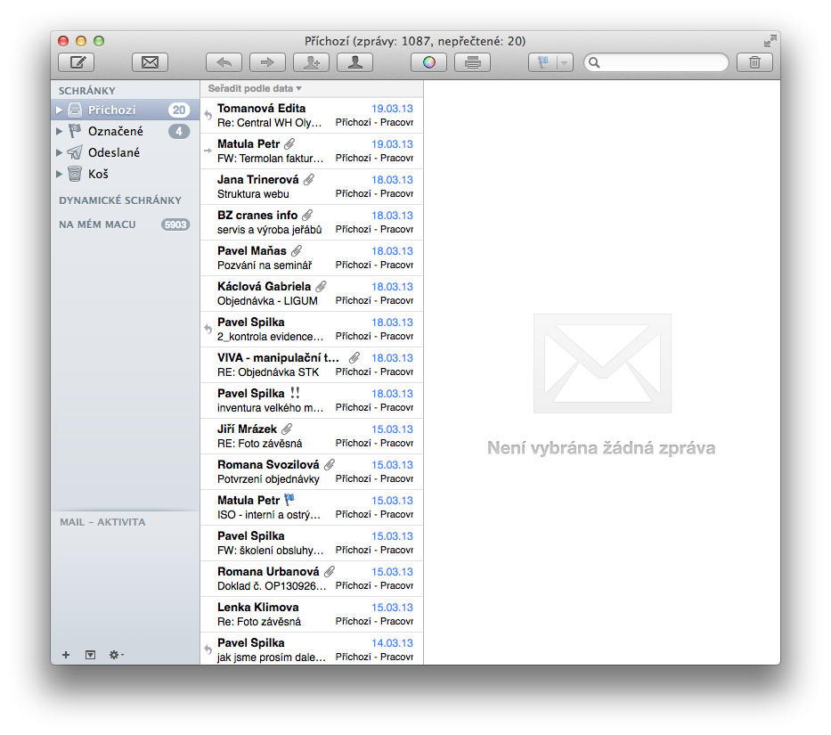The image size is (831, 735).
Task: Click the print icon in toolbar
Action: (x=472, y=62)
